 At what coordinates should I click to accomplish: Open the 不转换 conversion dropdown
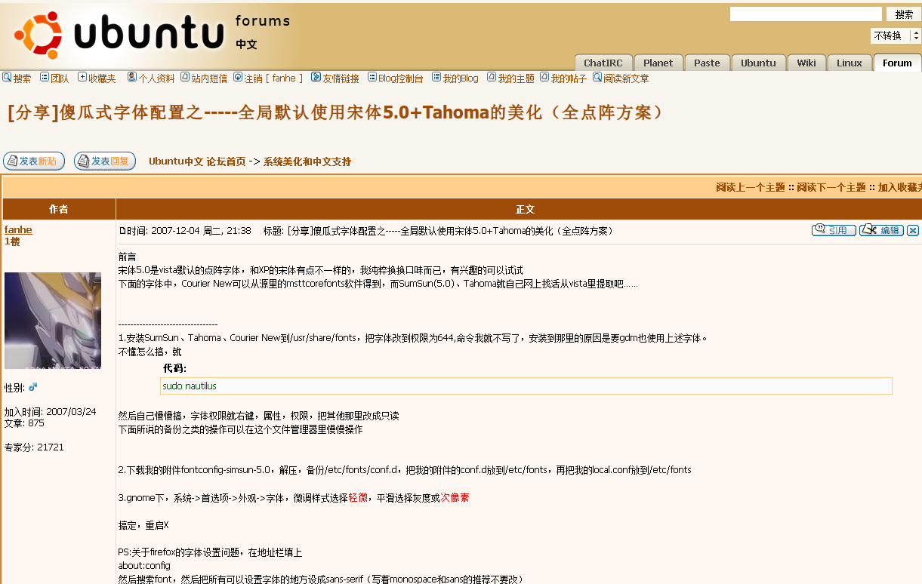[x=896, y=35]
